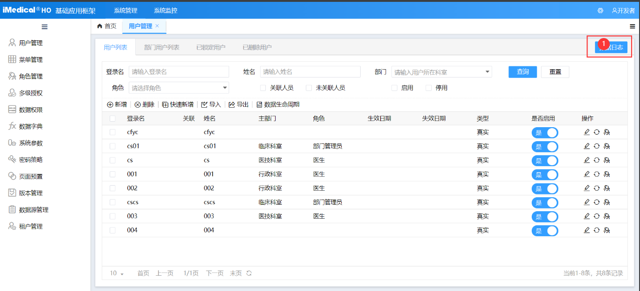The width and height of the screenshot is (640, 291).
Task: Disable the enabled toggle for user cs
Action: click(x=545, y=161)
